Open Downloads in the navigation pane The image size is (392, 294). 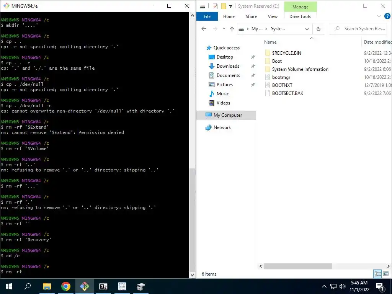(227, 66)
